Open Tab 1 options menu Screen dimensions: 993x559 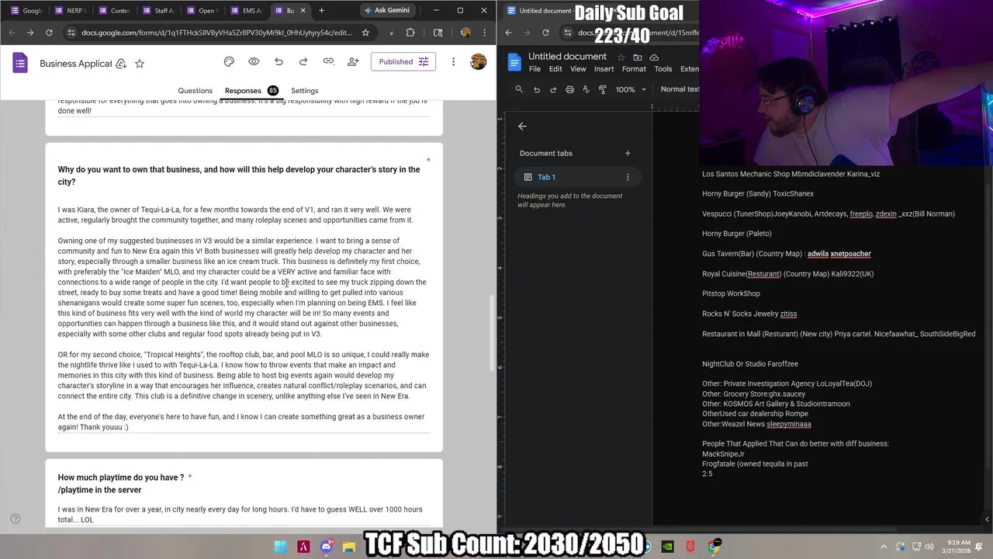click(628, 177)
